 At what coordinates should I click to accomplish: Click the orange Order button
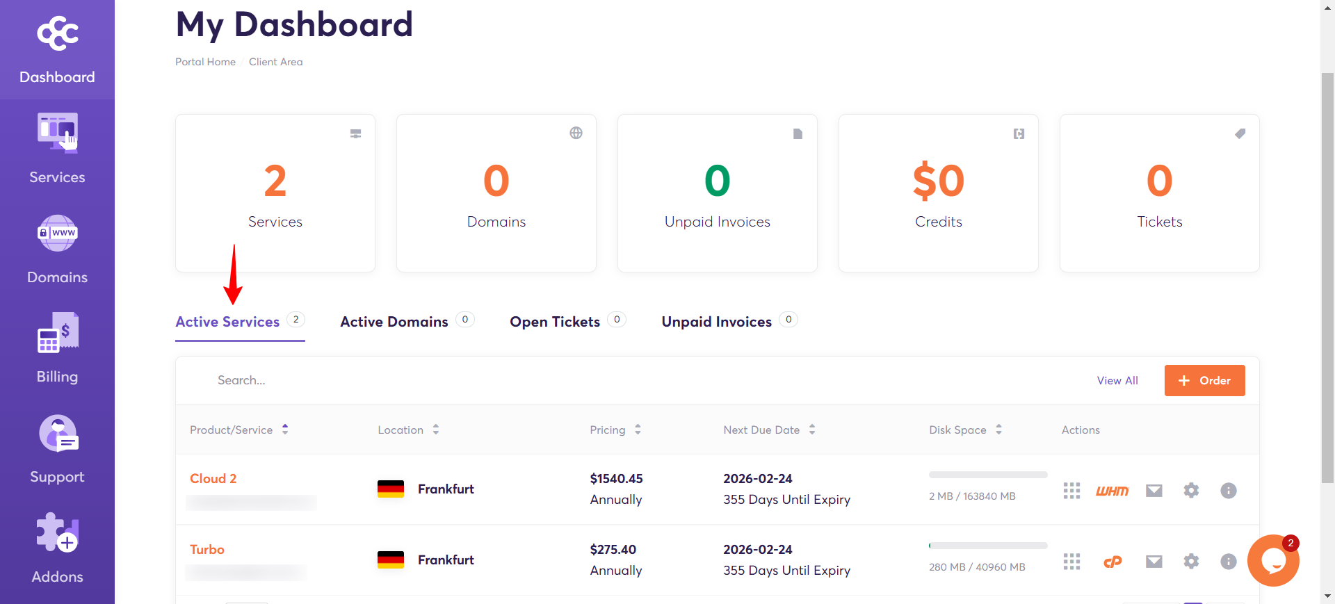coord(1204,380)
